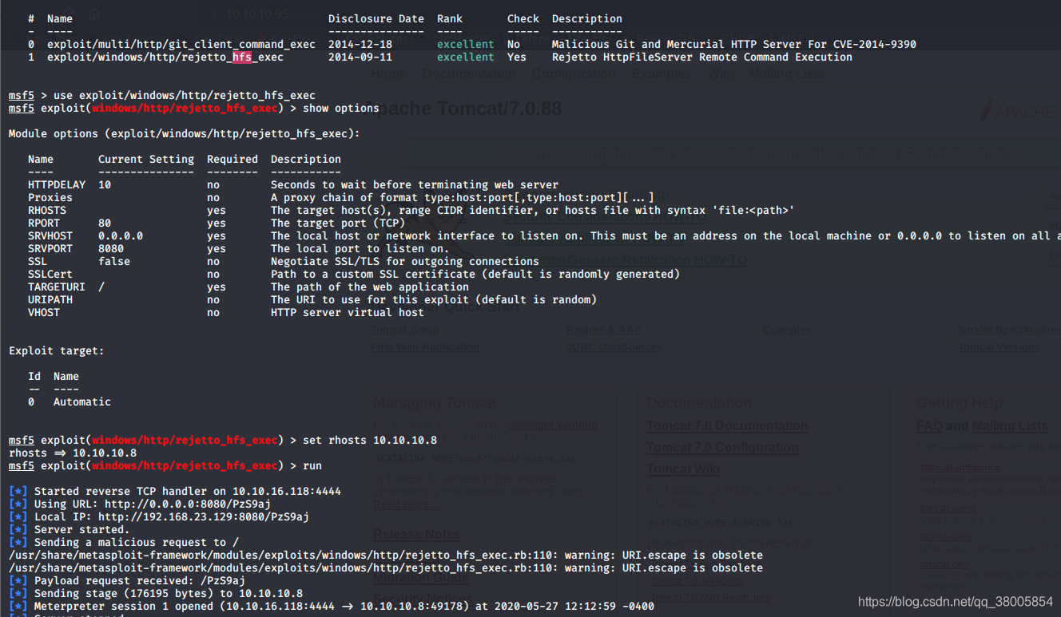Select 'Seconds to wait before terminating web server'
1061x617 pixels.
pos(415,184)
